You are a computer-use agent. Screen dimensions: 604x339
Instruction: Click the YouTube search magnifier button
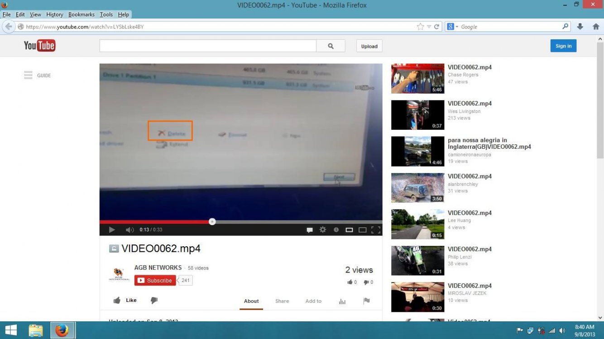pos(331,46)
